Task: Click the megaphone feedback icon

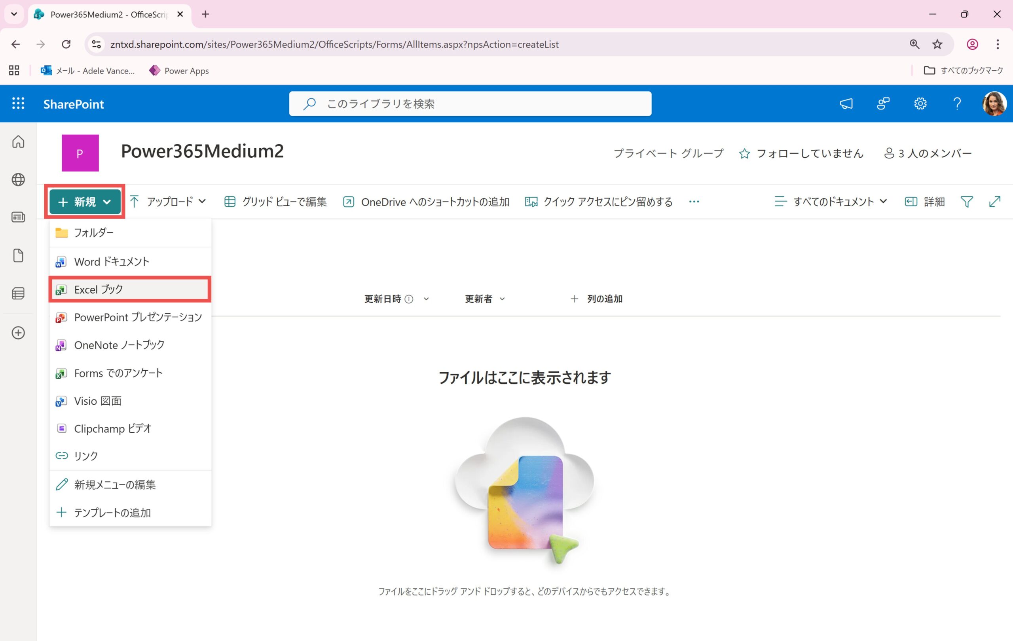Action: coord(846,103)
